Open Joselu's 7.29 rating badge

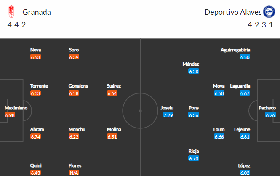168,115
